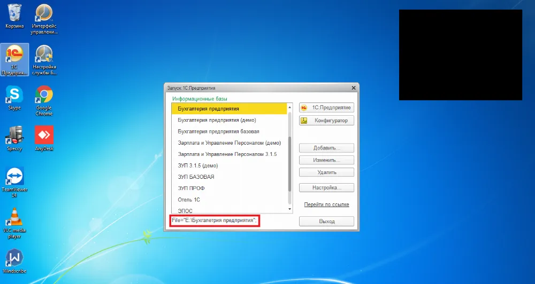This screenshot has height=284, width=535.
Task: Select the Бухгалтерия предприятия base
Action: click(x=230, y=108)
